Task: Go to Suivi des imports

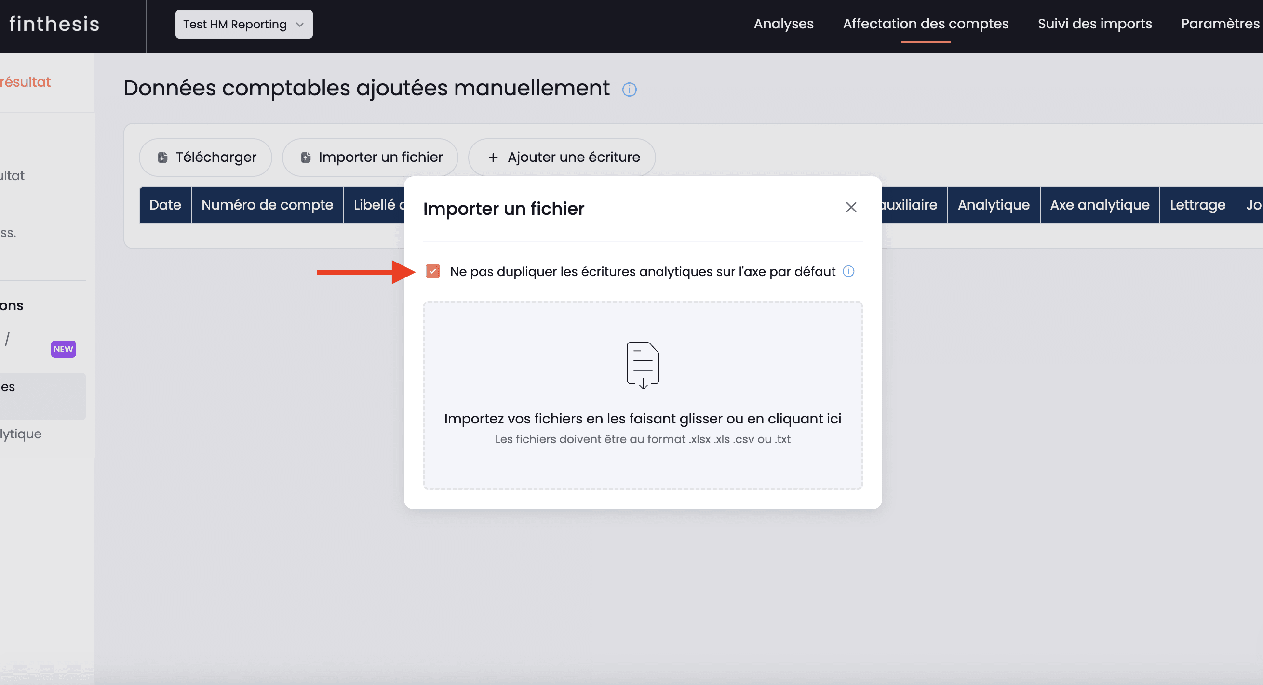Action: [1094, 24]
